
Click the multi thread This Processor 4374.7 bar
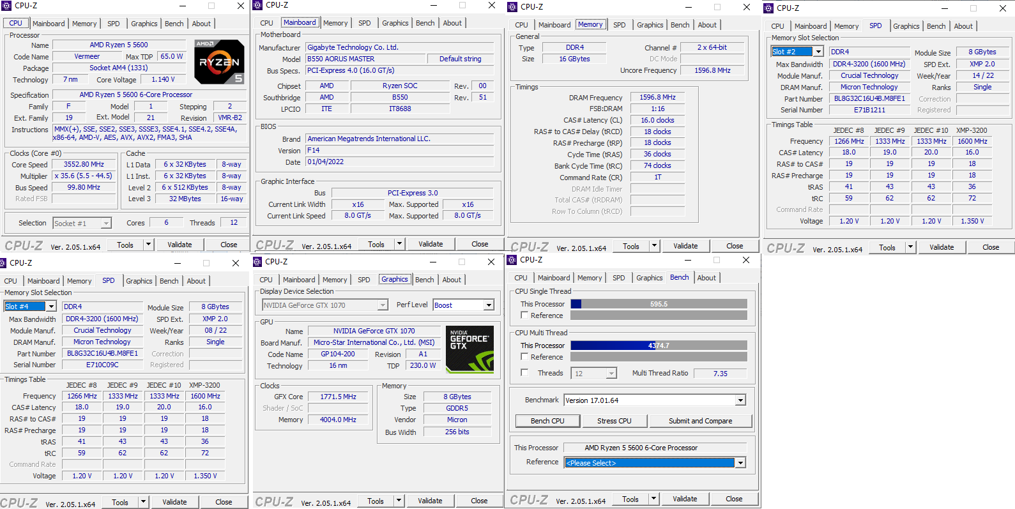click(x=659, y=346)
